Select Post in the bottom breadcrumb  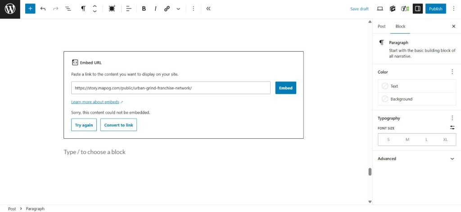12,209
